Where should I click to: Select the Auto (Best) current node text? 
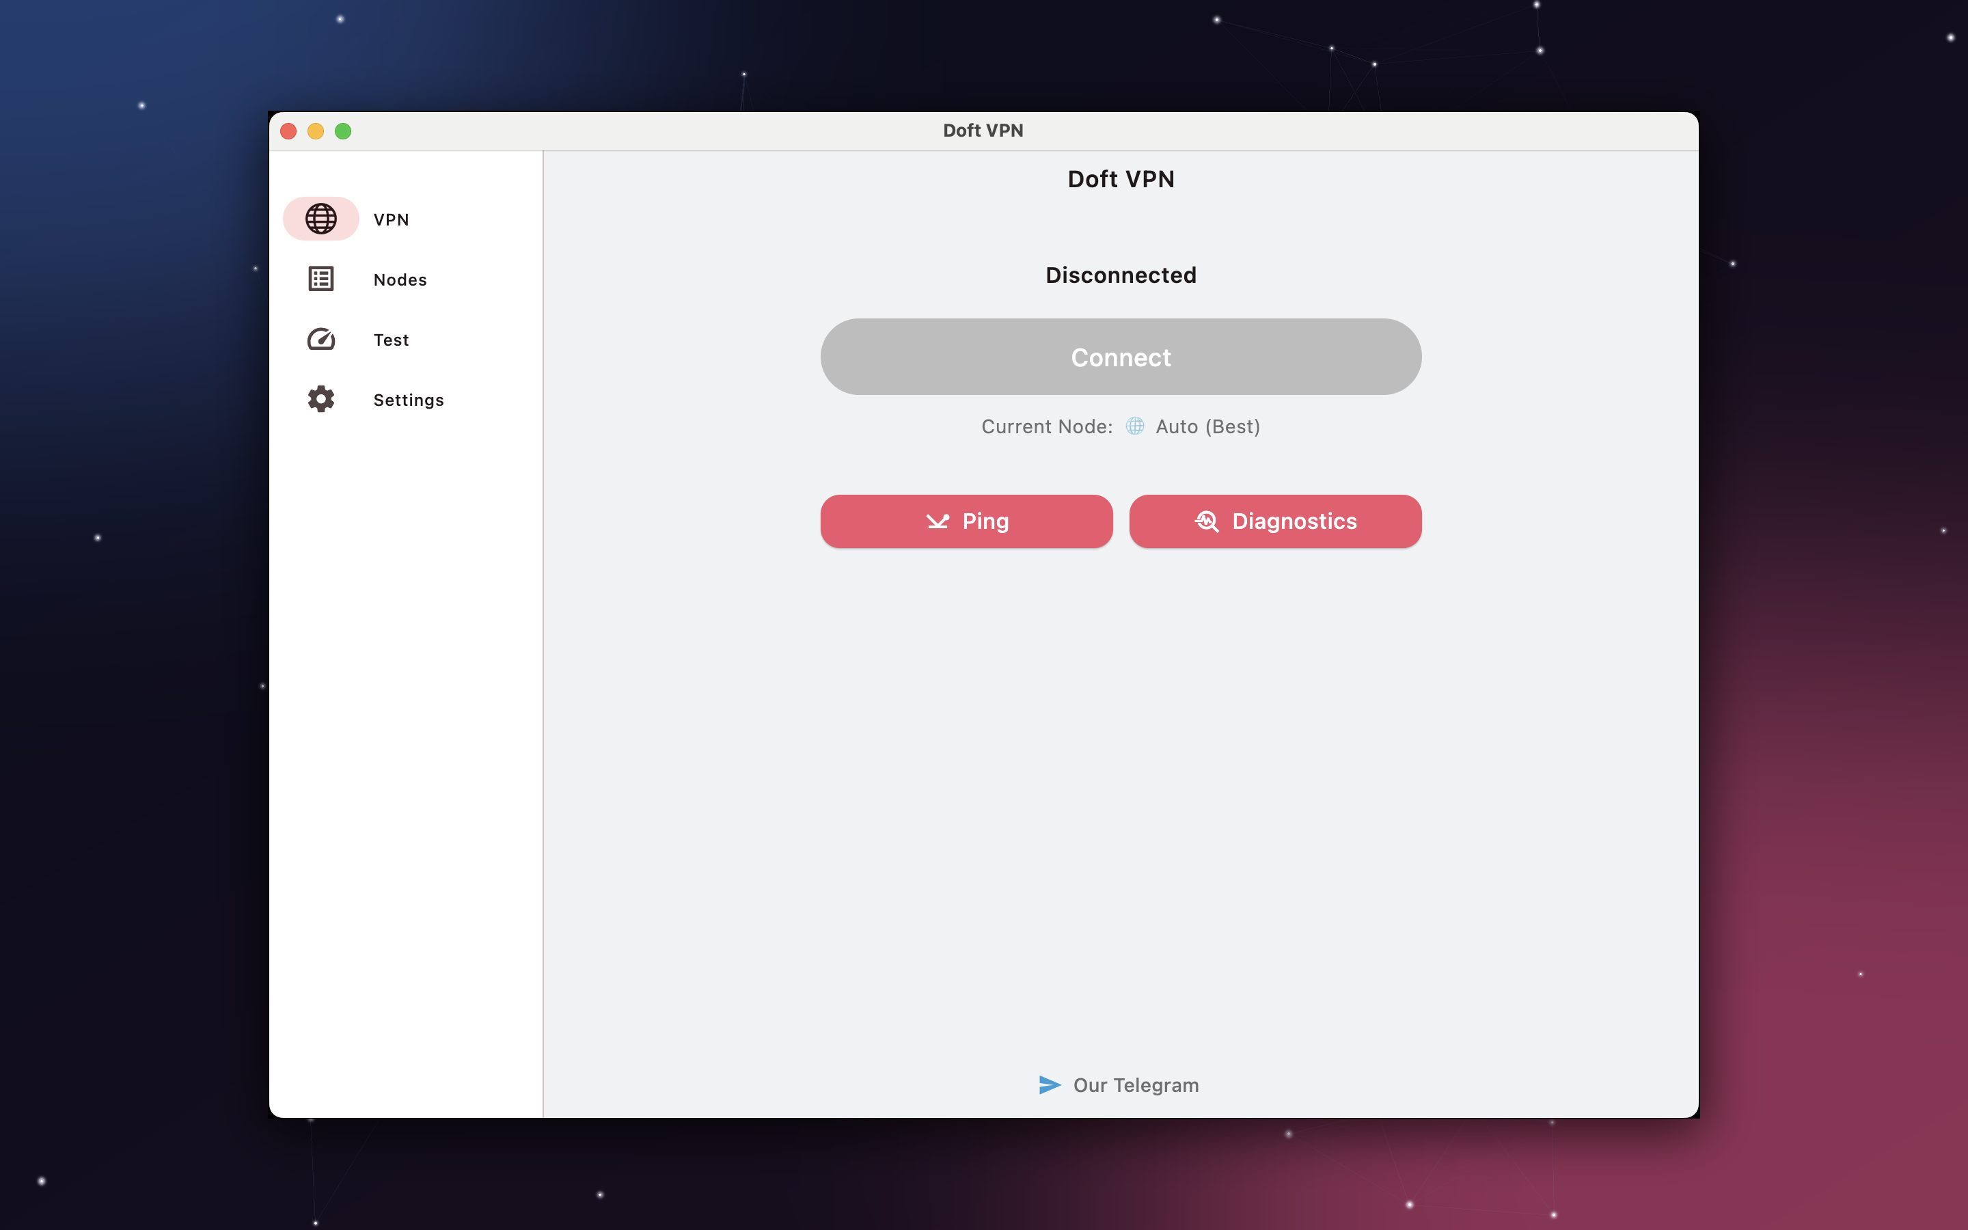(x=1207, y=427)
